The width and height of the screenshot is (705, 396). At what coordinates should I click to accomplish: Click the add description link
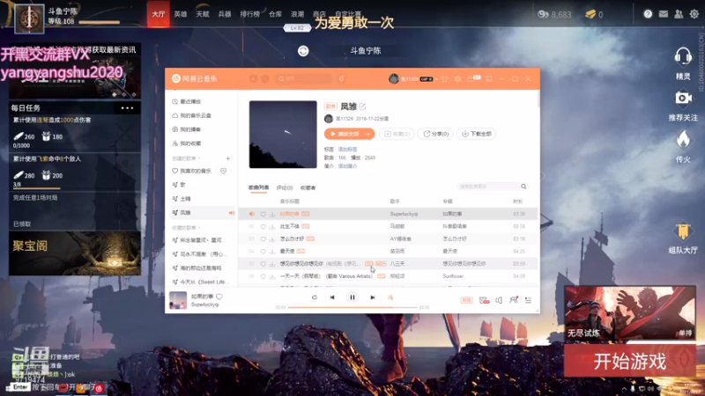347,166
